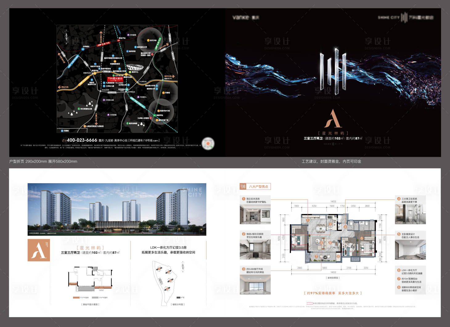Click the caption 楼栋分布图
The height and width of the screenshot is (327, 450).
(x=178, y=304)
